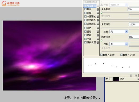Click the lock icon beside 双重画笔
139x102 pixels.
[98, 16]
